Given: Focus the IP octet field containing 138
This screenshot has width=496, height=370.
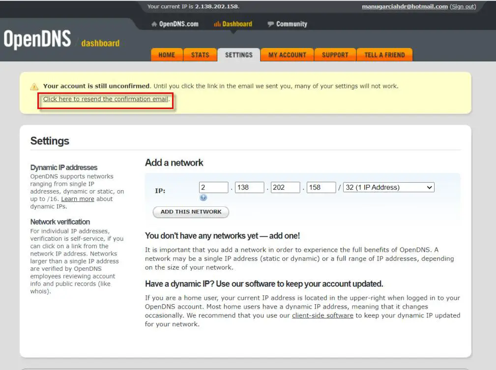Looking at the screenshot, I should pyautogui.click(x=249, y=187).
